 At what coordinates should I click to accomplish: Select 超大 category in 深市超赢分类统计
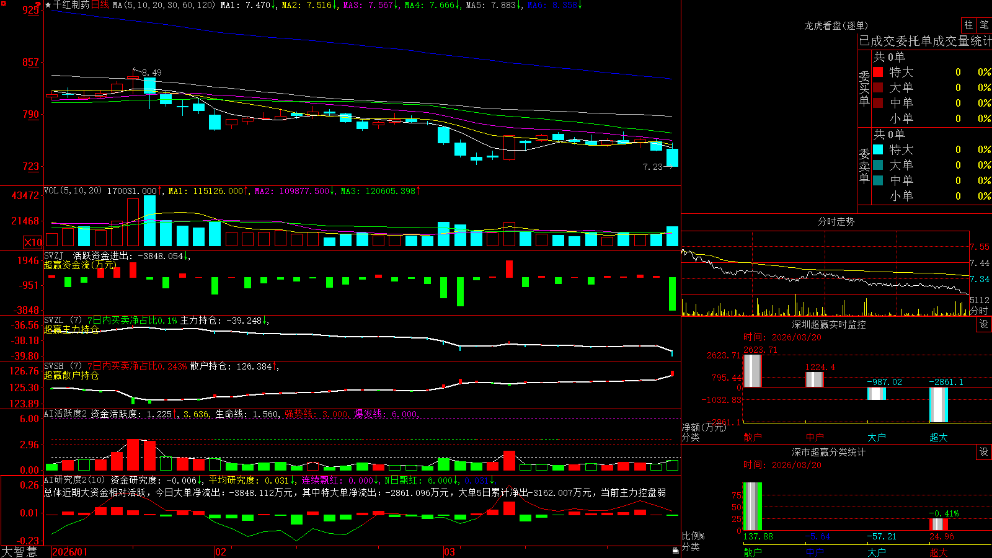click(939, 552)
